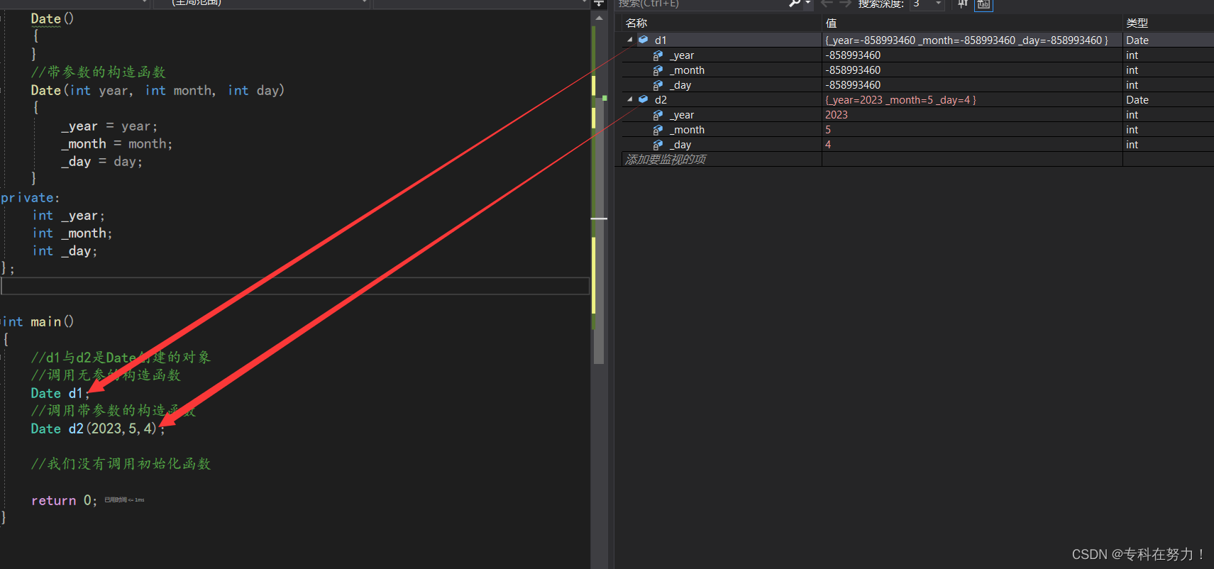Click value 4 of d2 _day
The image size is (1214, 569).
click(x=828, y=145)
